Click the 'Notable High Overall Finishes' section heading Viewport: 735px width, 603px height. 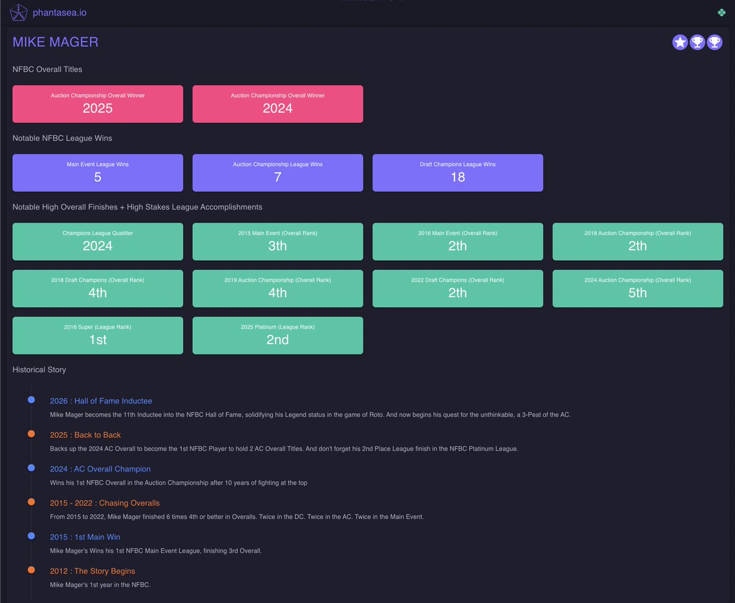pyautogui.click(x=137, y=207)
